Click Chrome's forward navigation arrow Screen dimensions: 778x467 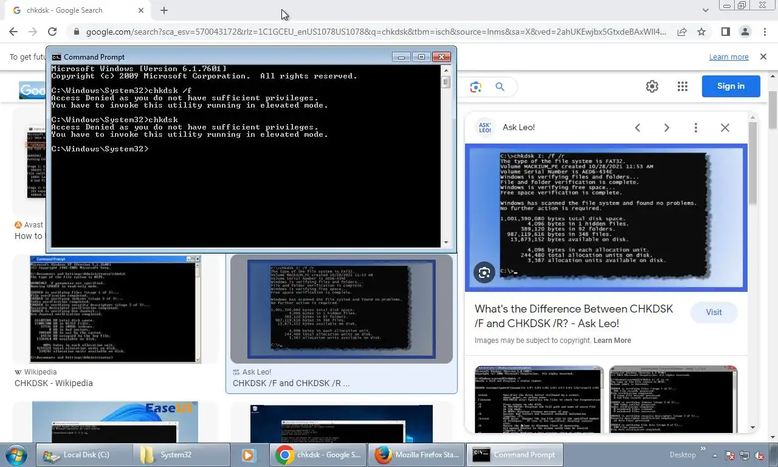tap(33, 32)
